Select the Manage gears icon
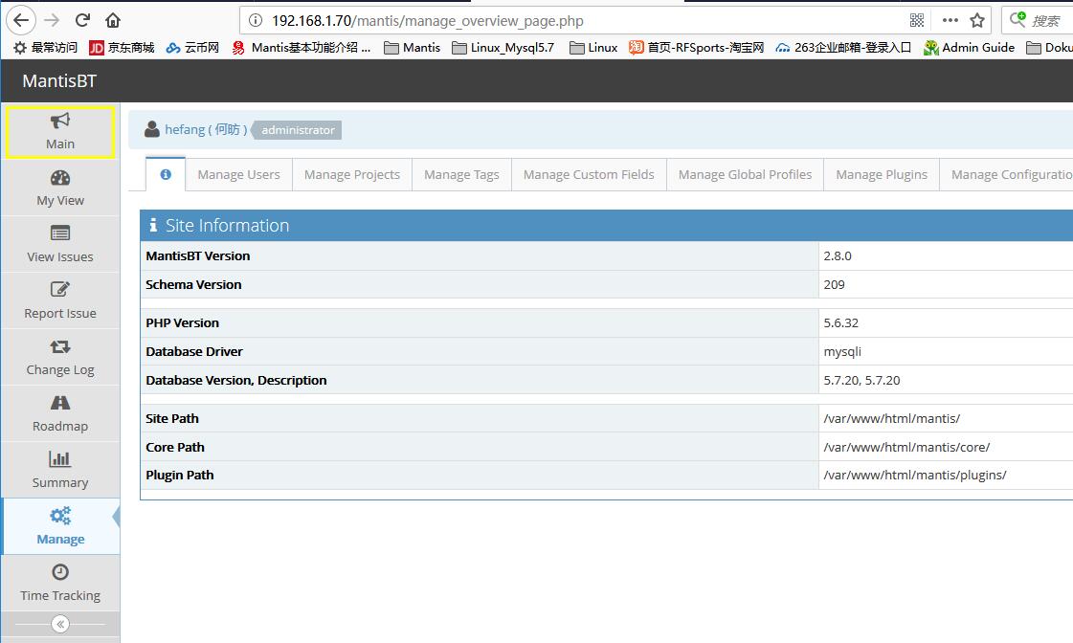Viewport: 1073px width, 643px height. point(60,516)
